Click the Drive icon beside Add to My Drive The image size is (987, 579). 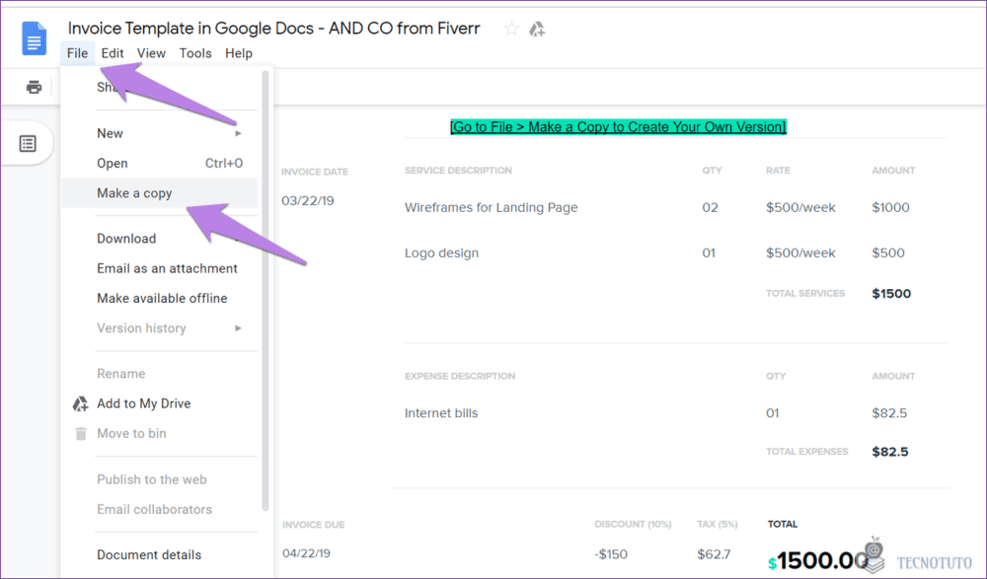click(x=81, y=403)
